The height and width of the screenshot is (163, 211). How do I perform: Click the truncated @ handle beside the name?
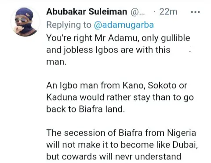138,12
